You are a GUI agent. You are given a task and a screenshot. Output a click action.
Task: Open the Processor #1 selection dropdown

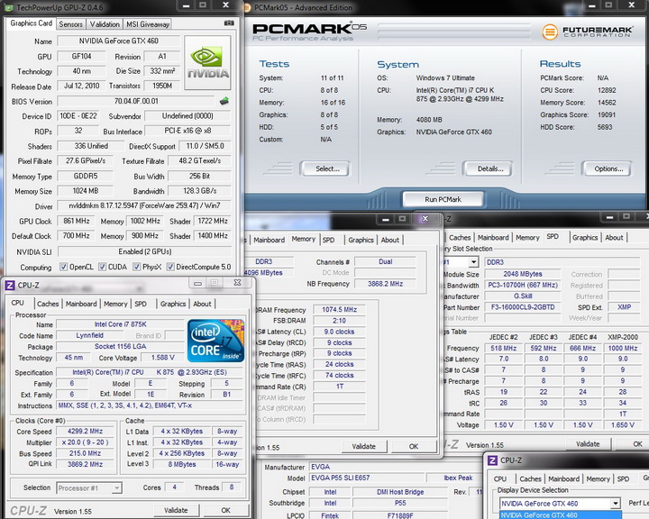point(117,488)
